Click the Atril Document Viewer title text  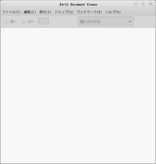[79, 4]
